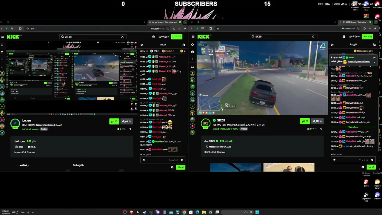Click the green create account button in SKZ9 window
The width and height of the screenshot is (382, 215).
pos(367,37)
